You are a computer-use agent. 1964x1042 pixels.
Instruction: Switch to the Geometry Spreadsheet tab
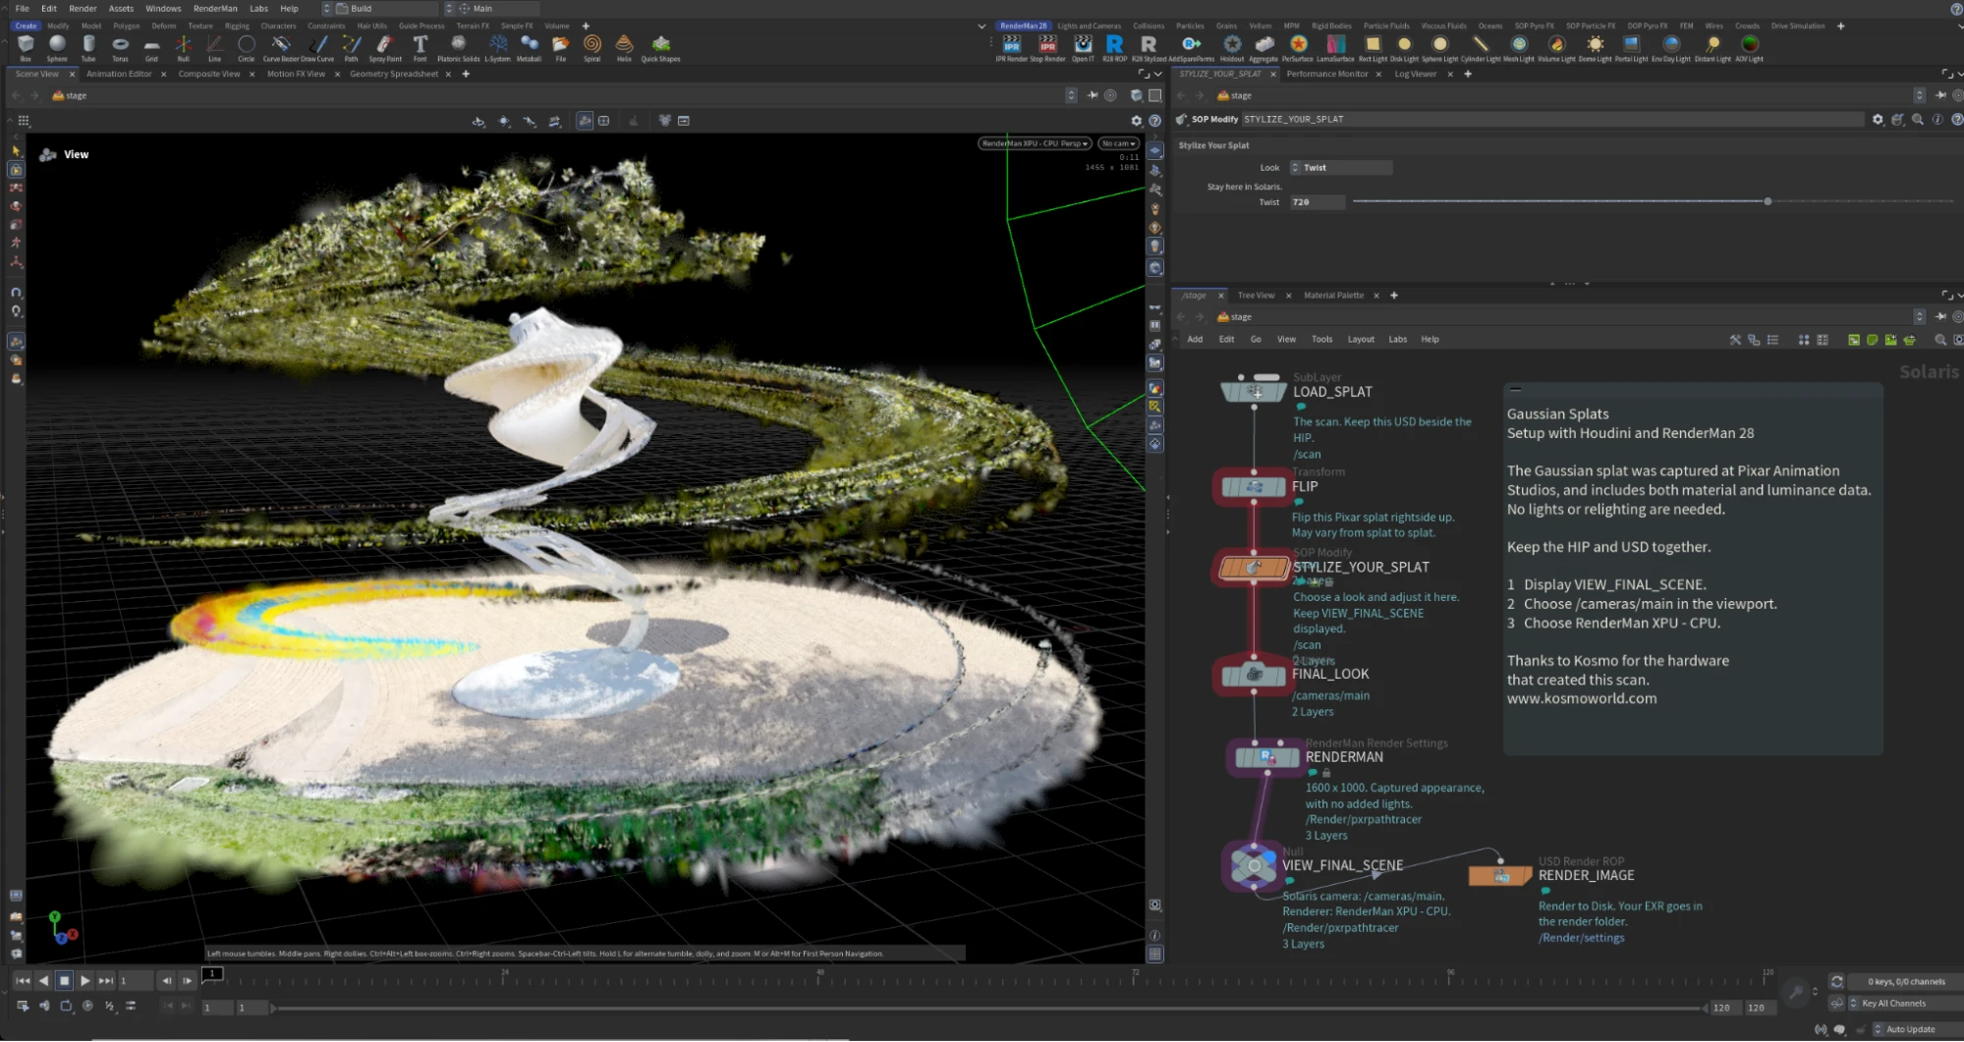pos(394,74)
